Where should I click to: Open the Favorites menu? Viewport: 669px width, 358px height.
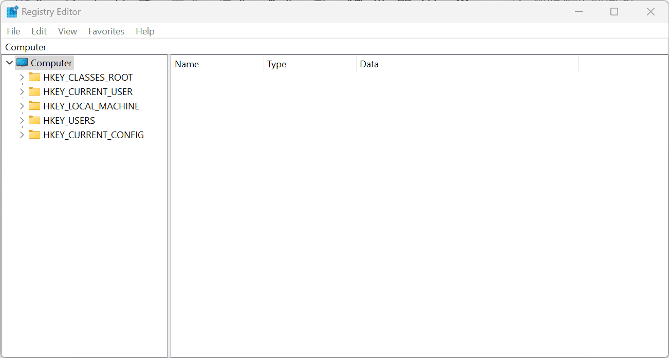point(106,31)
